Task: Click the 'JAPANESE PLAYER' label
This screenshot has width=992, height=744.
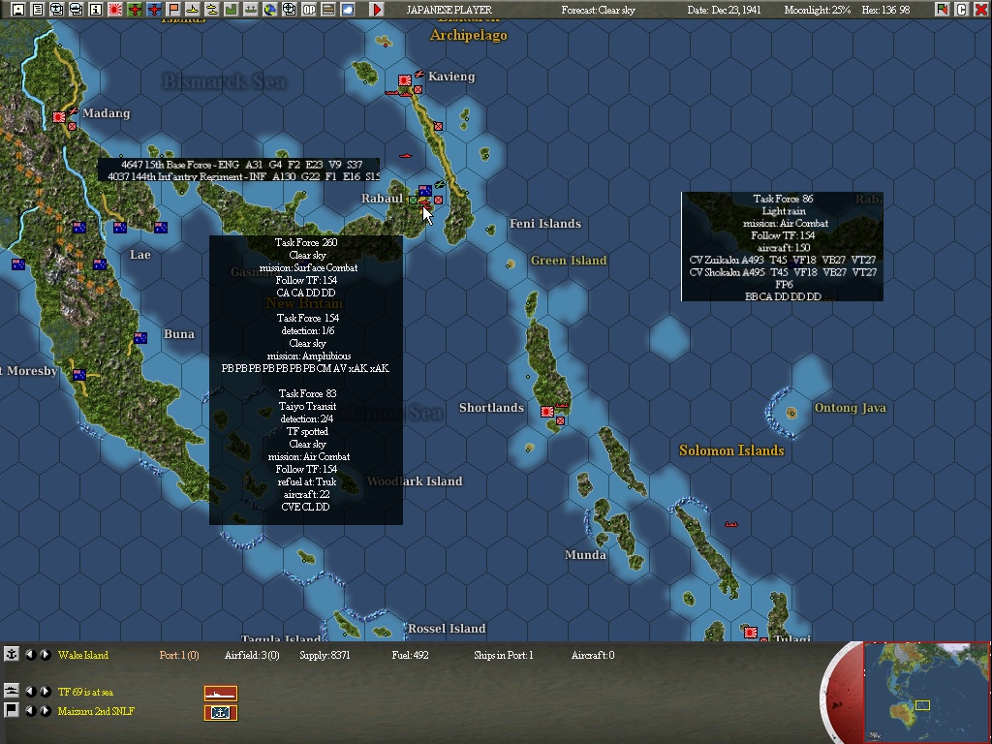Action: tap(449, 10)
